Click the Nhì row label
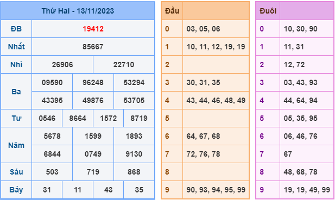Screen dimensions: 335x200 tap(16, 64)
